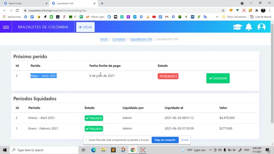This screenshot has width=274, height=154.
Task: Click the Ocultar link
Action: point(185,140)
